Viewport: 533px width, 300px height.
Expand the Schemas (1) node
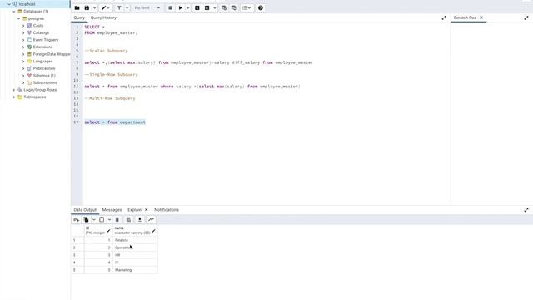coord(23,76)
